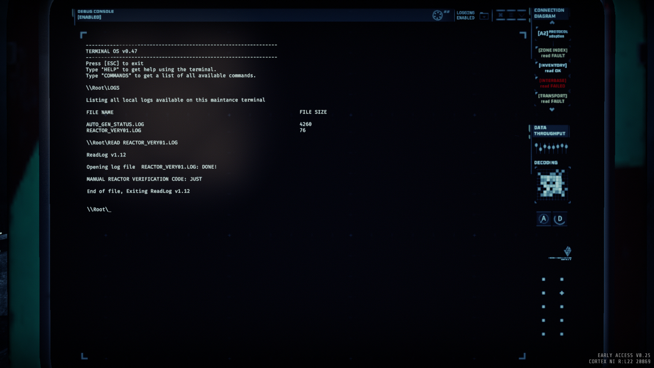The image size is (654, 368).
Task: Click the circular A indicator icon
Action: (544, 219)
